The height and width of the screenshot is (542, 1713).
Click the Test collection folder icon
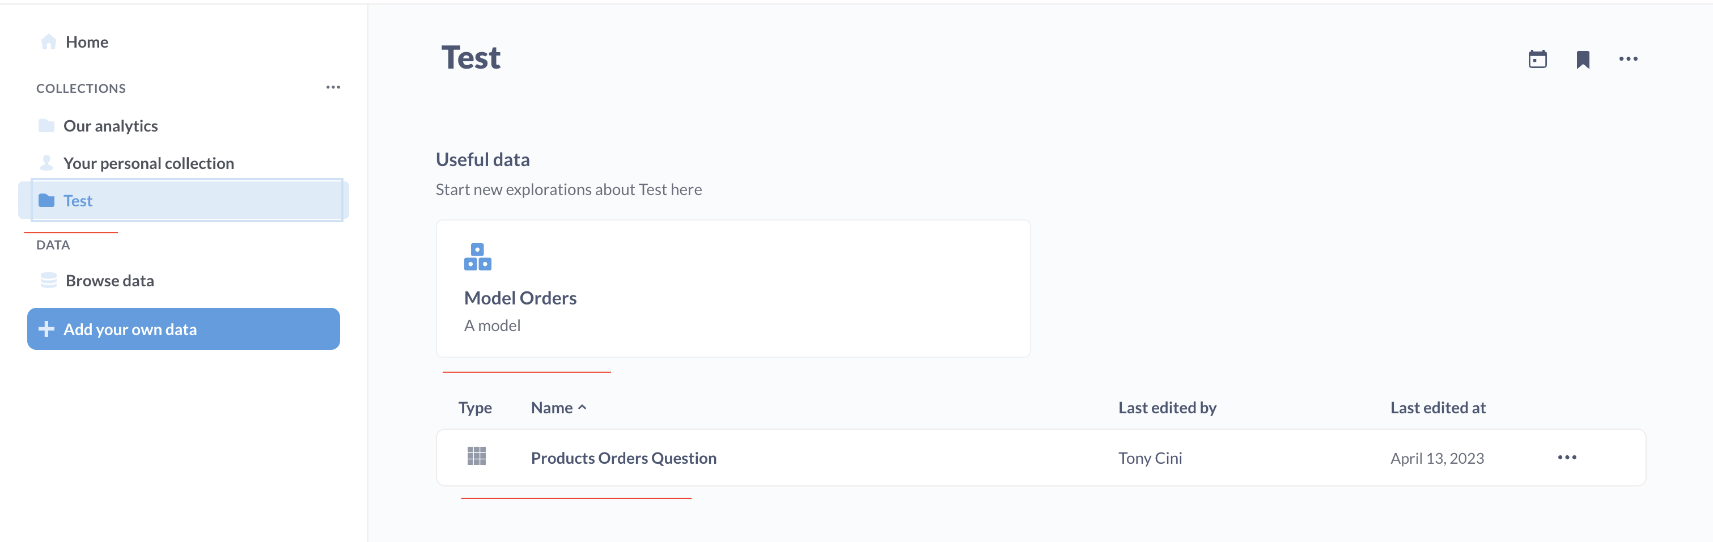[48, 200]
